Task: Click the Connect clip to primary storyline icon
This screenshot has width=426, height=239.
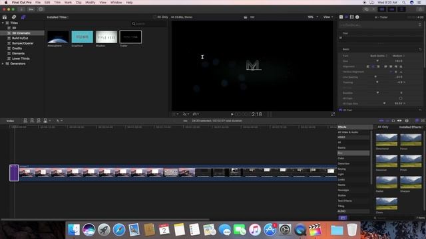Action: (25, 121)
